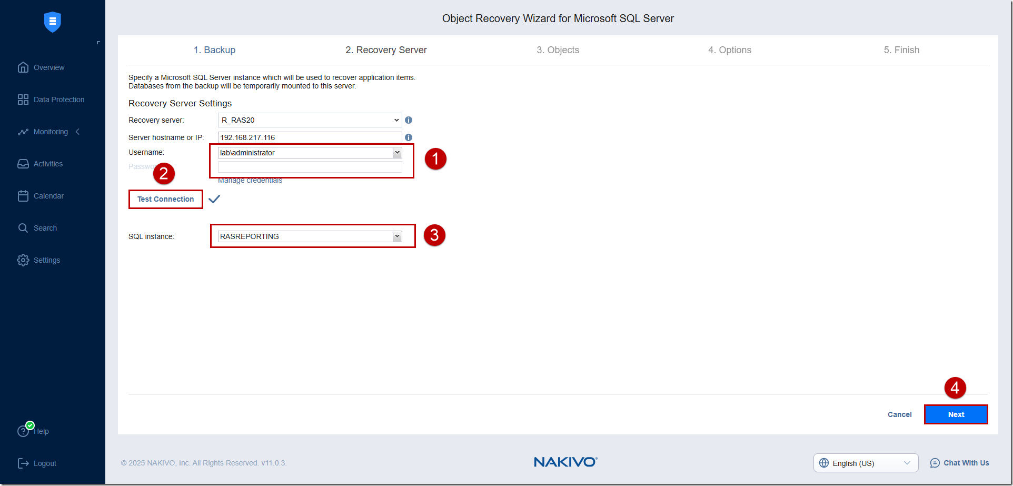Click the Logout exit icon
This screenshot has width=1013, height=486.
[23, 463]
